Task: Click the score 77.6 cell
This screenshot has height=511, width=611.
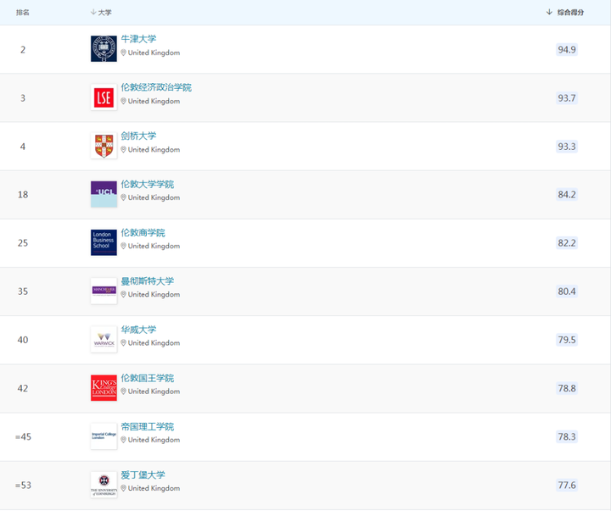Action: (567, 486)
